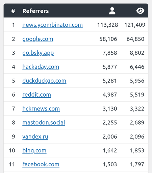Select view count 3,322
152x173 pixels.
pos(137,109)
